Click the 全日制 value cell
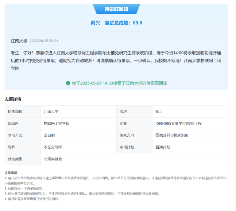The height and width of the screenshot is (211, 236). tap(78, 135)
